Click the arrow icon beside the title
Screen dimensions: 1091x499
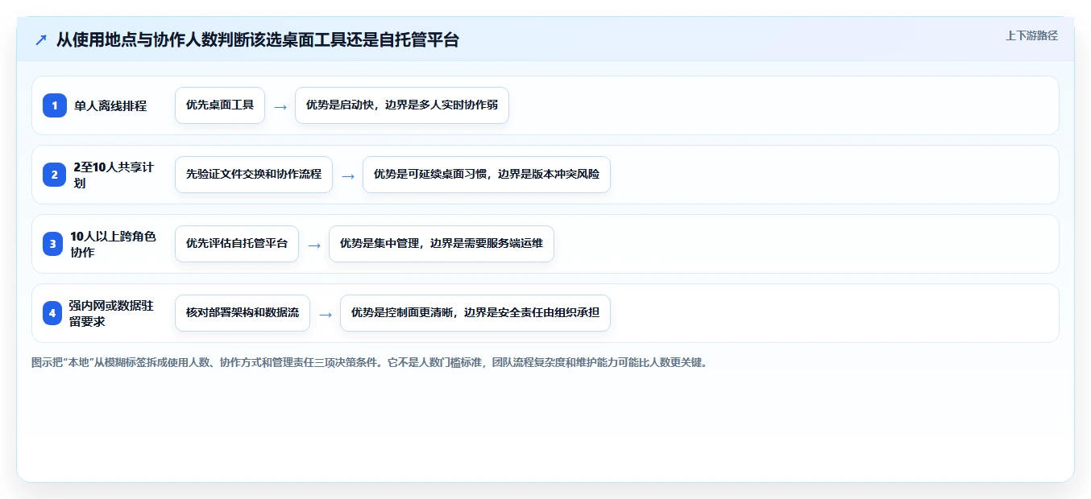(41, 40)
